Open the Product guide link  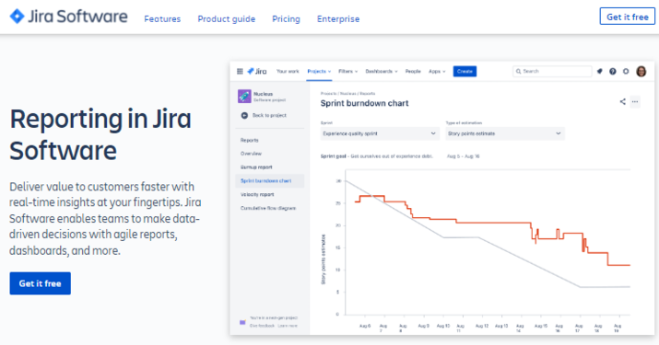[x=227, y=19]
